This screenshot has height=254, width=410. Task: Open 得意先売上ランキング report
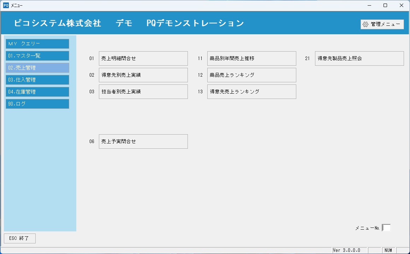(x=251, y=92)
